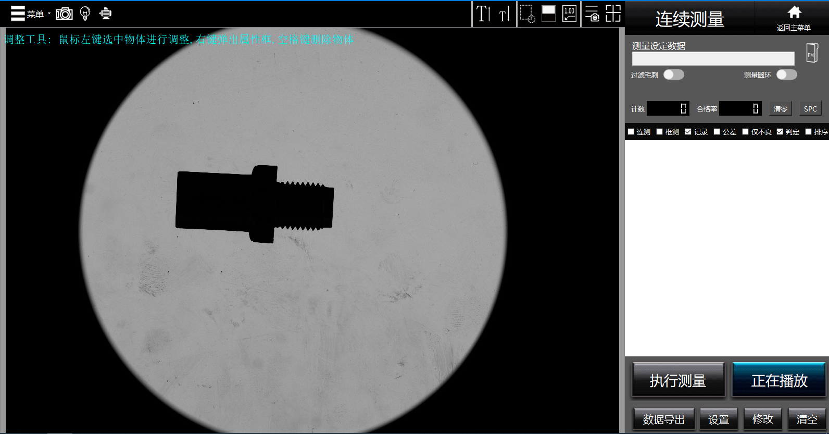Select the dashed region selection tool
This screenshot has height=434, width=829.
click(527, 14)
